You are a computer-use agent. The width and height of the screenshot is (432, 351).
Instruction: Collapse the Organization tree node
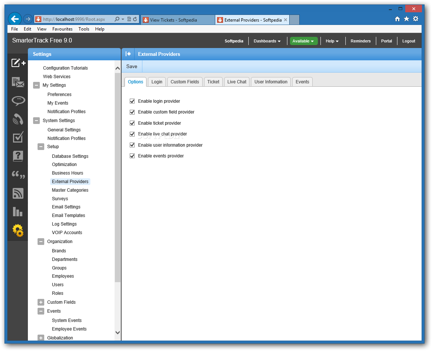[41, 242]
